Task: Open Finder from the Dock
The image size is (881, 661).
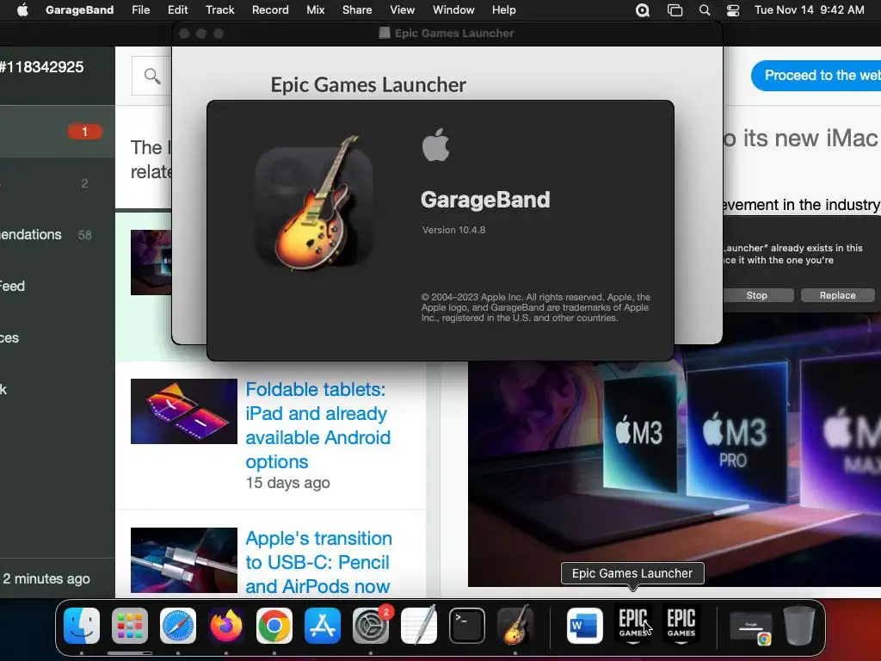Action: [82, 626]
